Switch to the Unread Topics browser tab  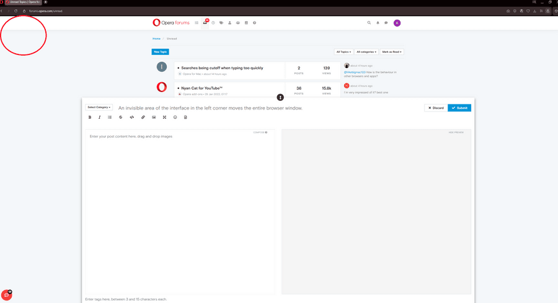pyautogui.click(x=24, y=2)
